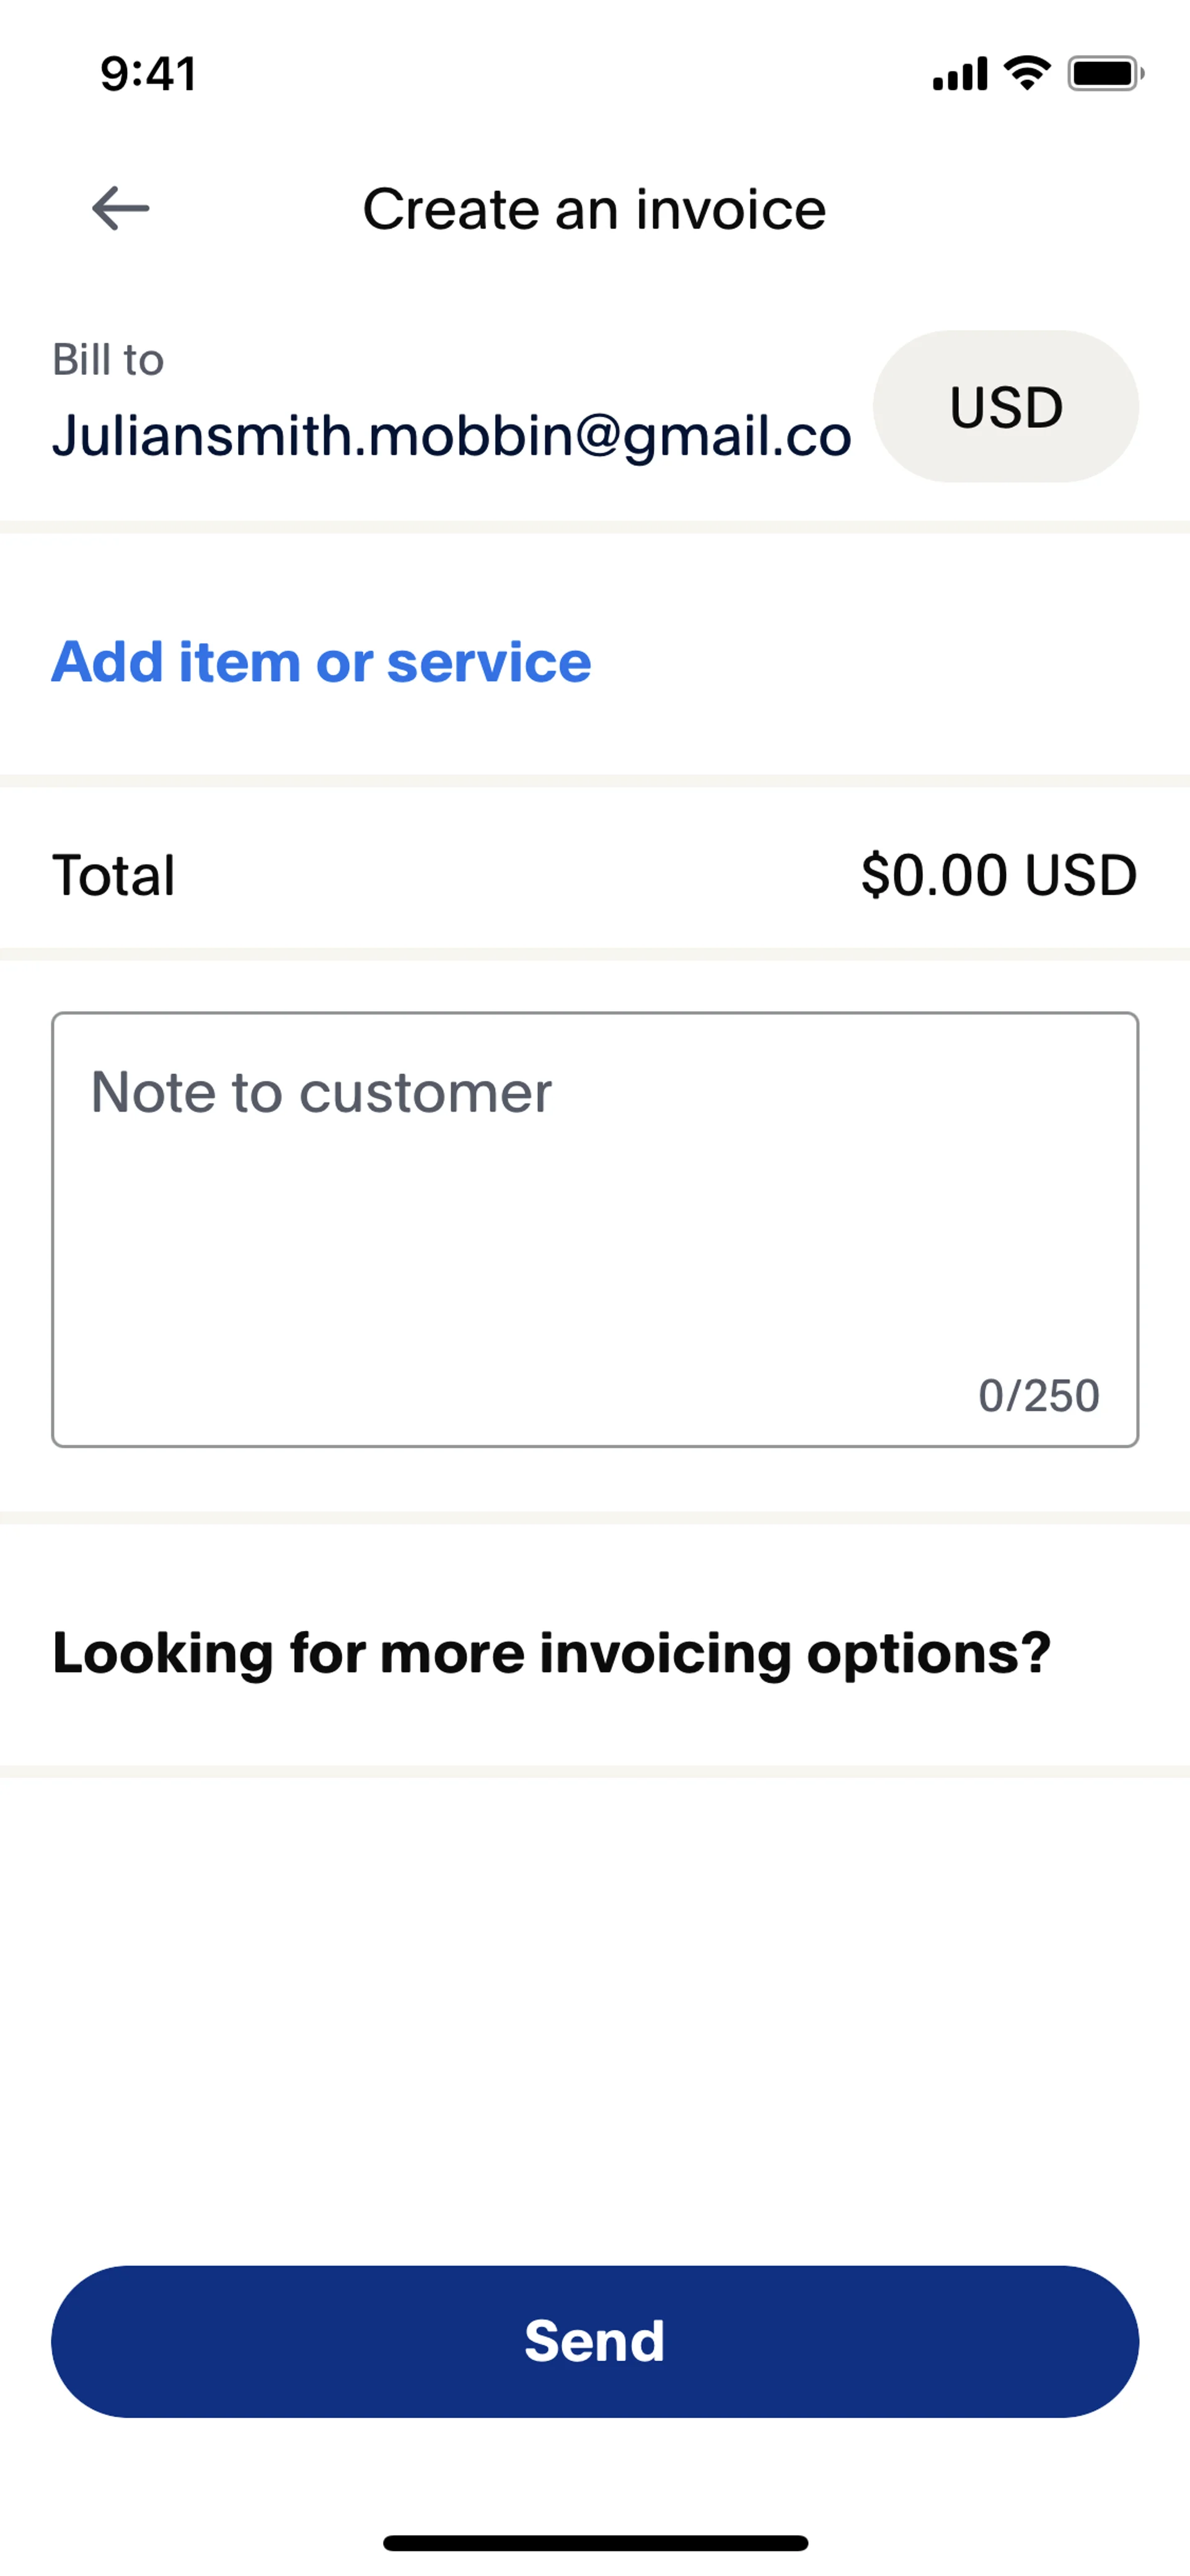Click the 'Bill to' label

[x=108, y=360]
